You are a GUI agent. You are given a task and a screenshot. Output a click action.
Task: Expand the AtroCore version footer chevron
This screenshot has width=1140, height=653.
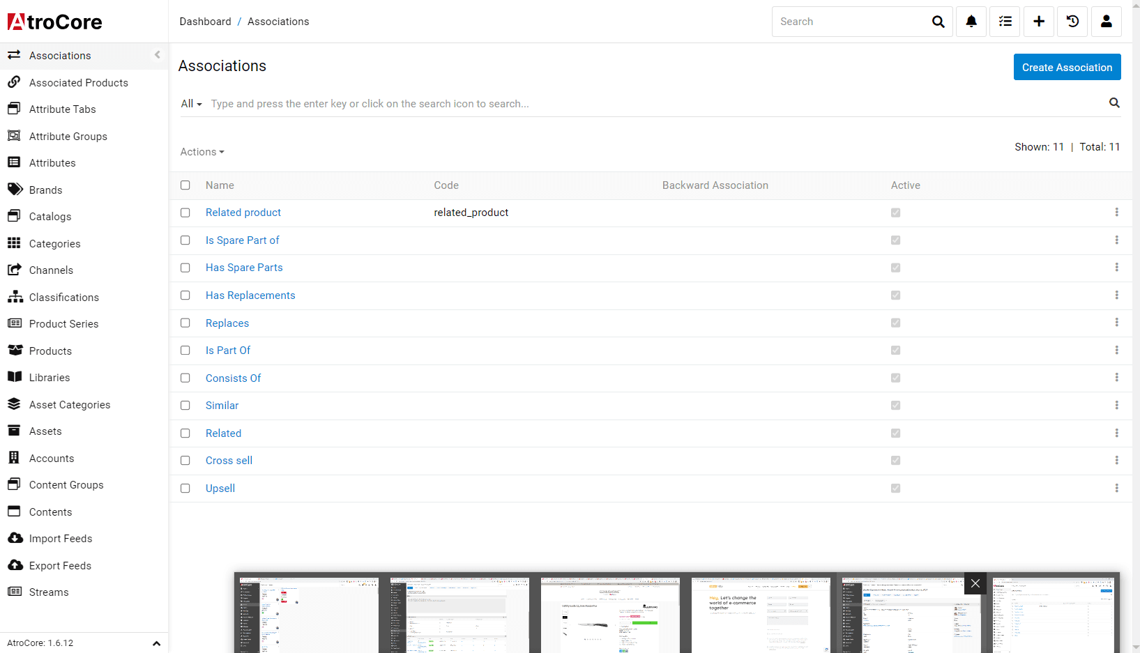pos(156,643)
